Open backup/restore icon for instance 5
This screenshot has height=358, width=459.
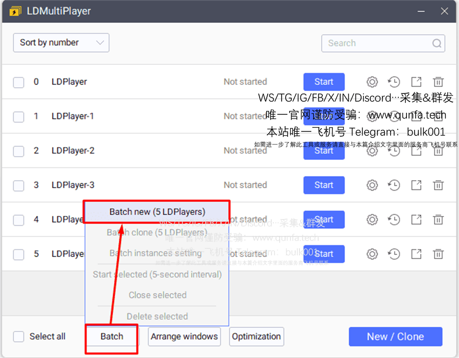tap(394, 254)
